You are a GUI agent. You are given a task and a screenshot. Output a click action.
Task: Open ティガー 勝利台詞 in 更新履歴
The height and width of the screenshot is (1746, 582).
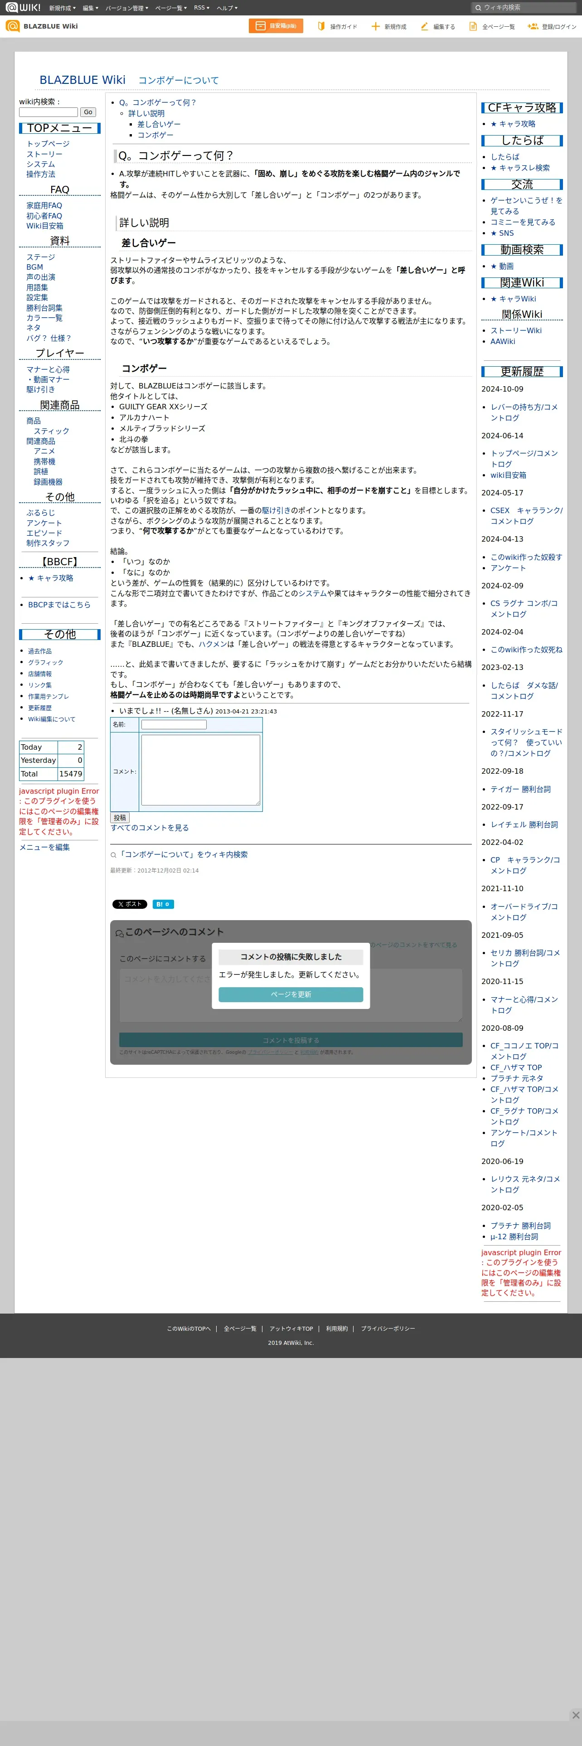[x=520, y=790]
